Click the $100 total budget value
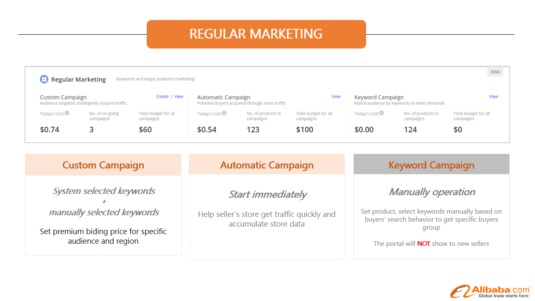 [305, 130]
